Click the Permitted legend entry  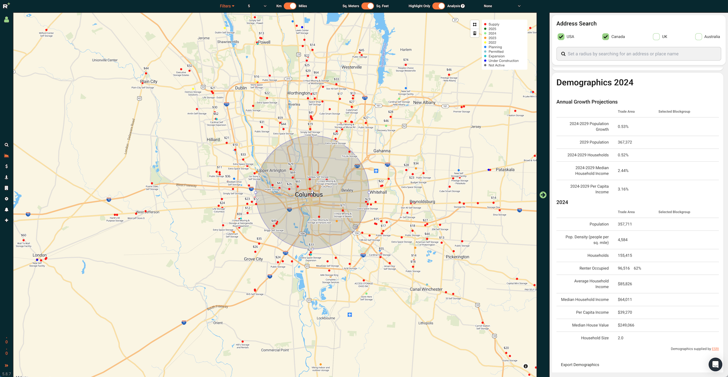click(496, 52)
